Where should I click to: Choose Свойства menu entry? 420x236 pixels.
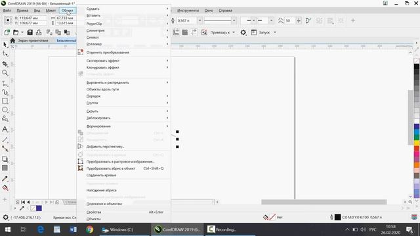tap(124, 212)
